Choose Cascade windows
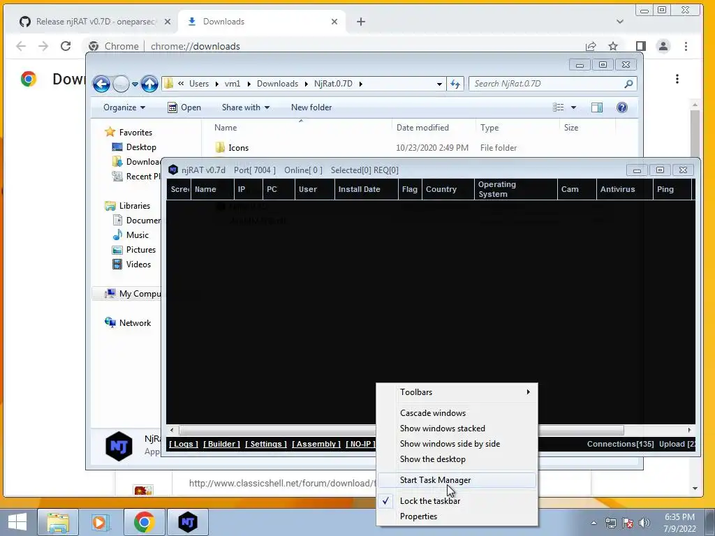This screenshot has height=536, width=715. [457, 413]
